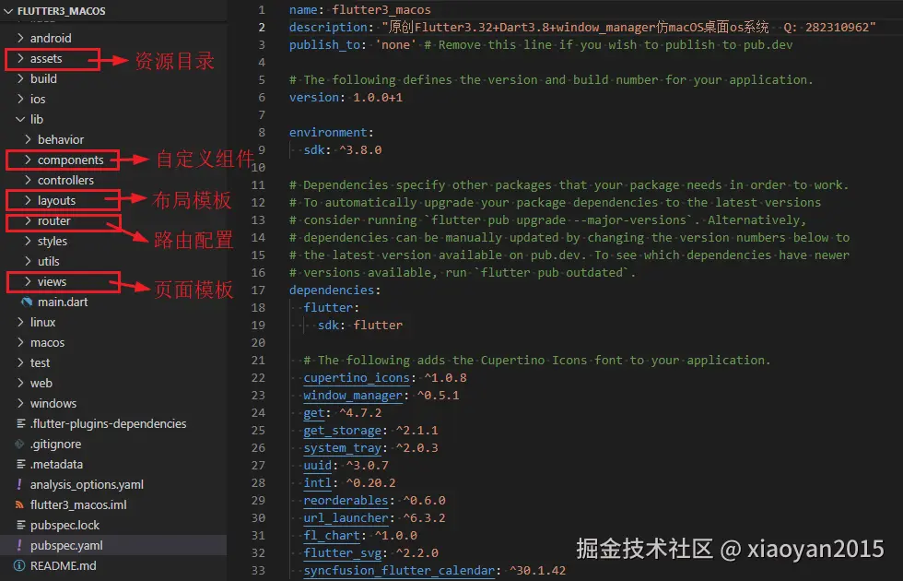Expand the windows folder chevron
The image size is (903, 581).
20,403
